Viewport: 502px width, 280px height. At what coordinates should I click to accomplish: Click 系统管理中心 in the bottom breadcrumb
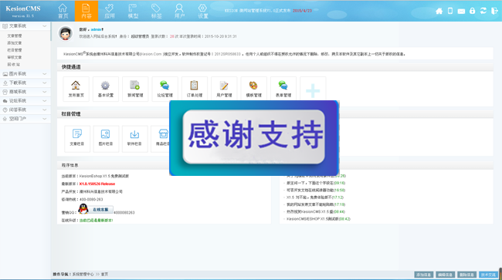tap(83, 275)
